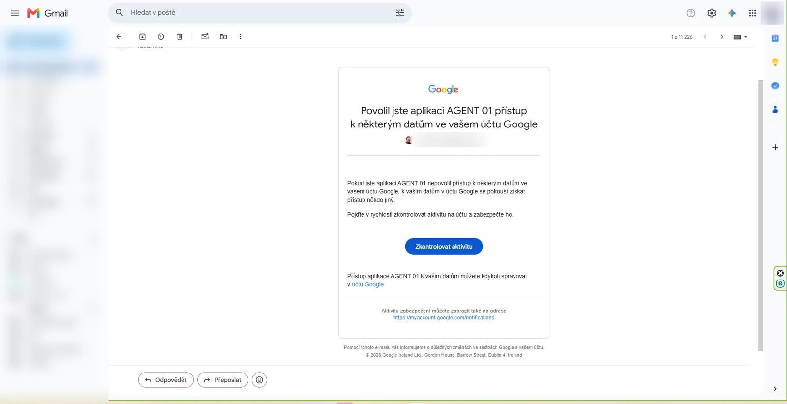Move email to a folder
Screen dimensions: 787x404
[223, 37]
